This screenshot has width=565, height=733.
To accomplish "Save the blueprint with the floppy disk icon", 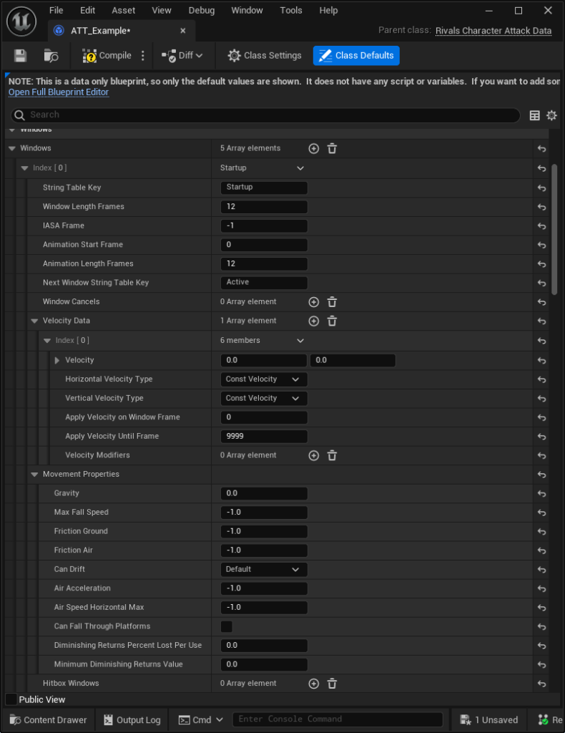I will coord(21,56).
